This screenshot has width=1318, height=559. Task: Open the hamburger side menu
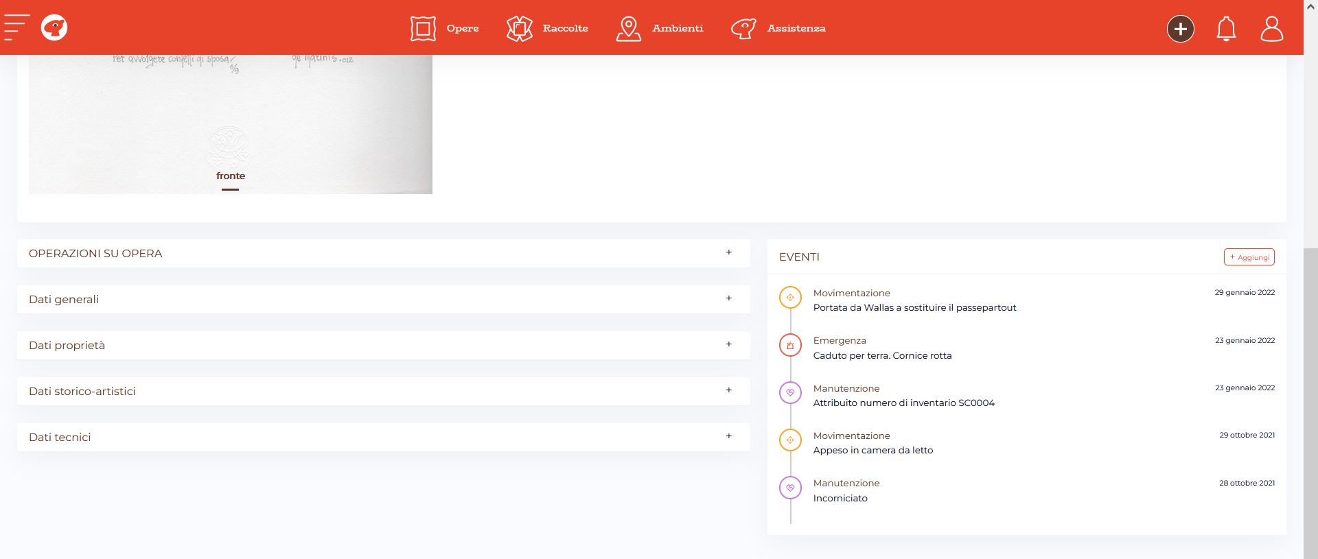(16, 27)
